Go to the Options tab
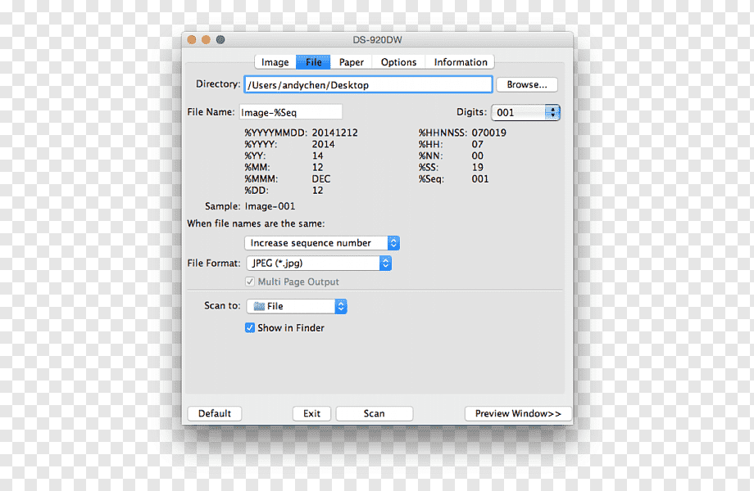754x491 pixels. pyautogui.click(x=398, y=62)
